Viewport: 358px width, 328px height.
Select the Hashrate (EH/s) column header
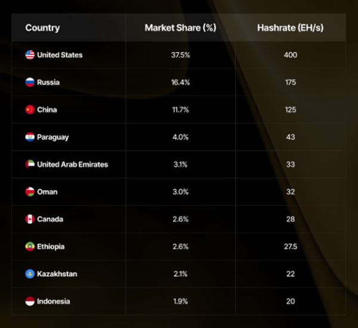(290, 28)
